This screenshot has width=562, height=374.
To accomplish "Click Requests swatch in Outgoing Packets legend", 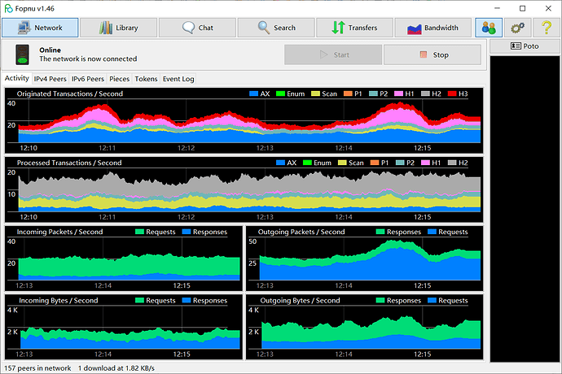I will pyautogui.click(x=432, y=232).
